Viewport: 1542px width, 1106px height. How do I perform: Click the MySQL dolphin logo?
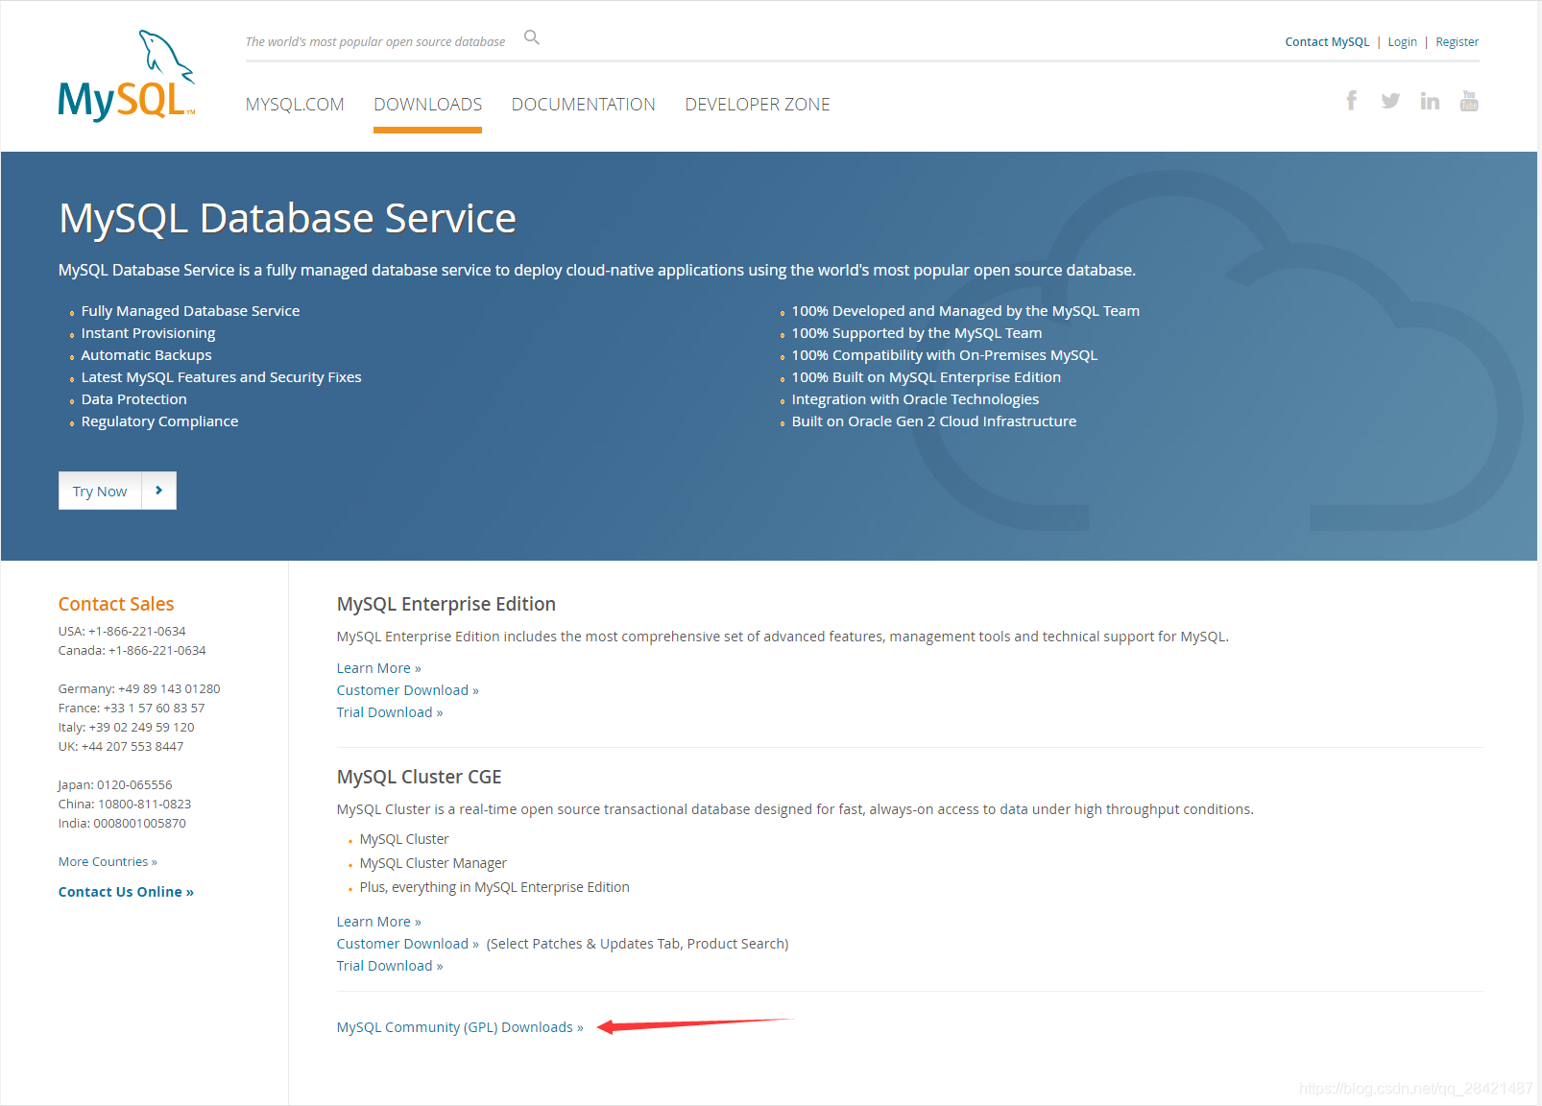[x=127, y=75]
